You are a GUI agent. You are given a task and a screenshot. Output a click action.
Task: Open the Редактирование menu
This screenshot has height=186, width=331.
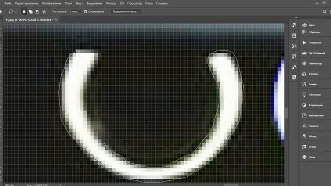click(x=26, y=3)
